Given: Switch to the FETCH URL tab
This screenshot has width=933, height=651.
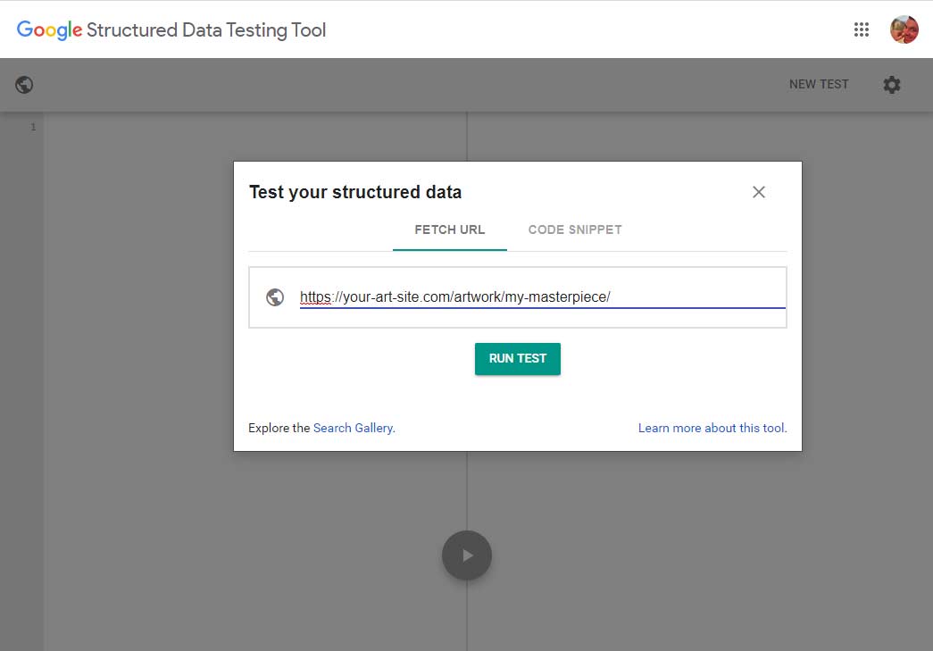Looking at the screenshot, I should coord(449,230).
